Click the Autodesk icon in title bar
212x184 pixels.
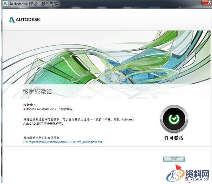[5, 4]
